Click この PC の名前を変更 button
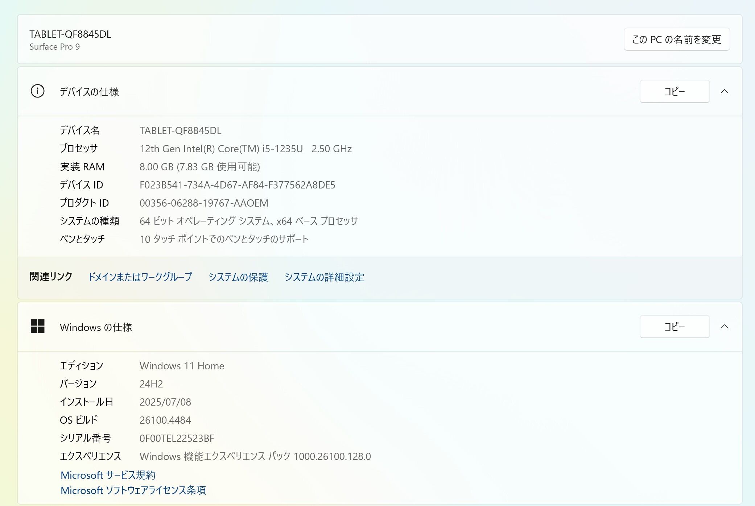This screenshot has height=506, width=755. (676, 39)
